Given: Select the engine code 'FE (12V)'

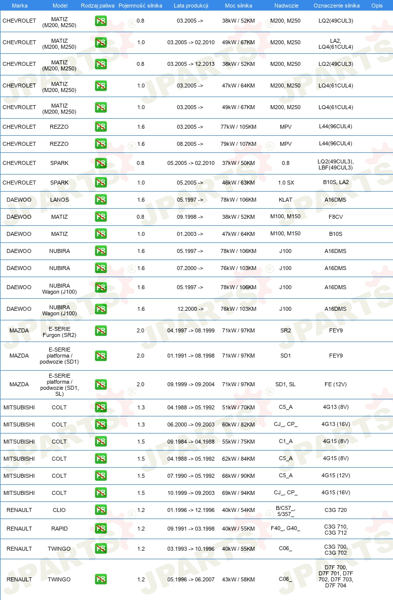Looking at the screenshot, I should [336, 384].
